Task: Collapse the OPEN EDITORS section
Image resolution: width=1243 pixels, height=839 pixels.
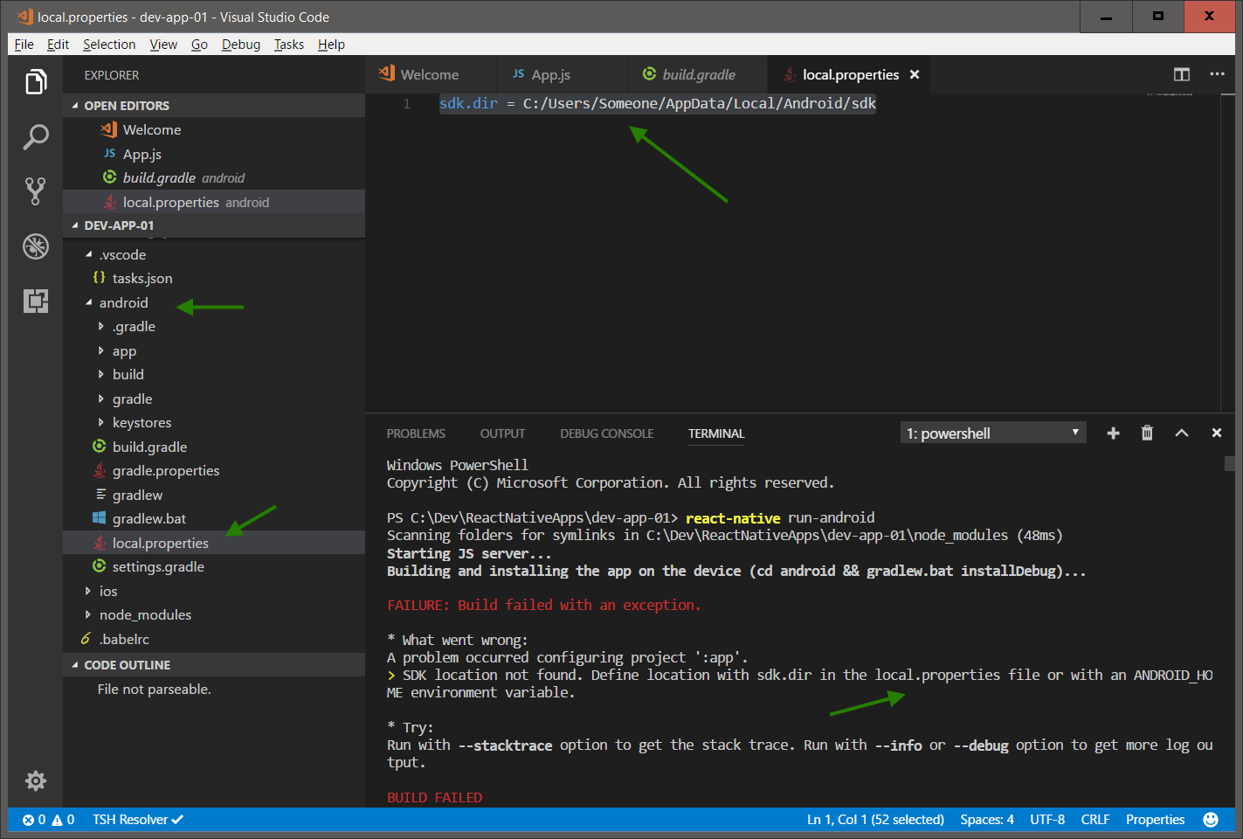Action: (214, 106)
